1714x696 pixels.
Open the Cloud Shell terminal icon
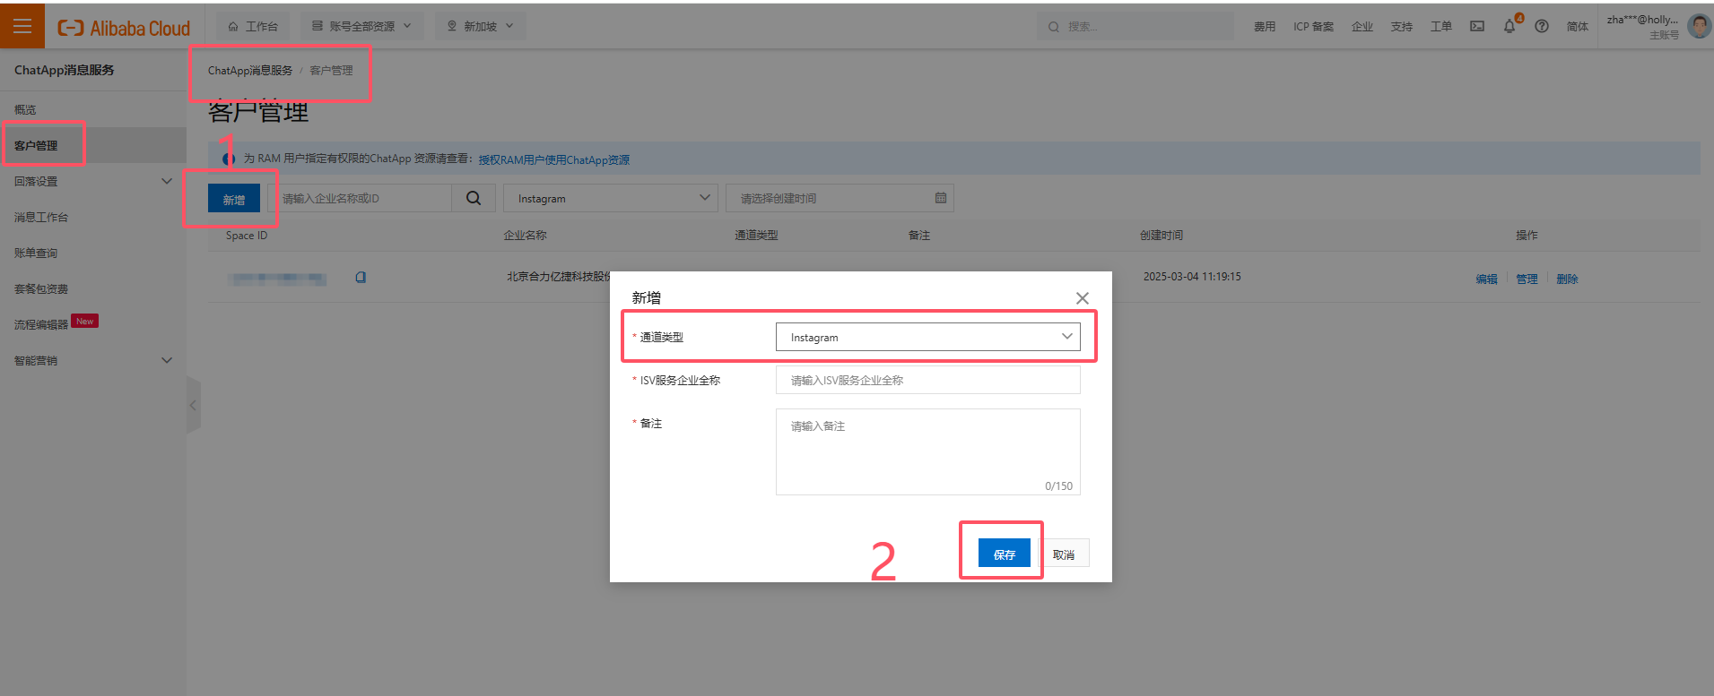tap(1477, 26)
